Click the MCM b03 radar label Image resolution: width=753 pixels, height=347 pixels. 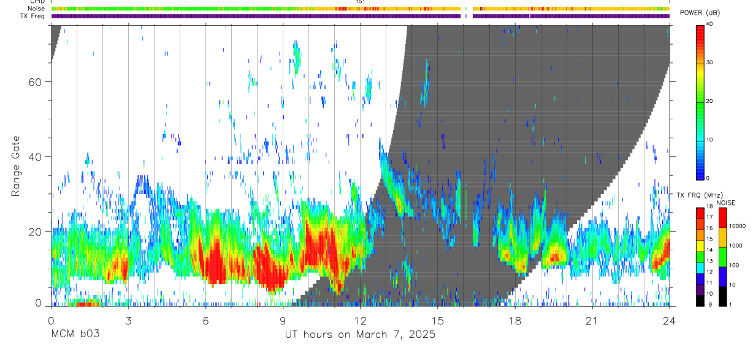(x=75, y=334)
